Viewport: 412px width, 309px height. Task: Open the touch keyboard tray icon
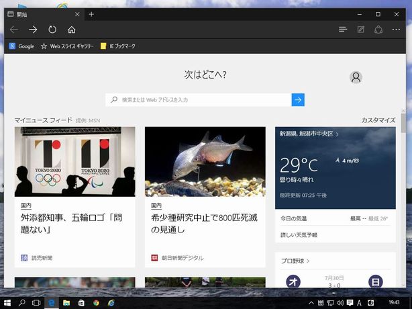click(x=321, y=303)
